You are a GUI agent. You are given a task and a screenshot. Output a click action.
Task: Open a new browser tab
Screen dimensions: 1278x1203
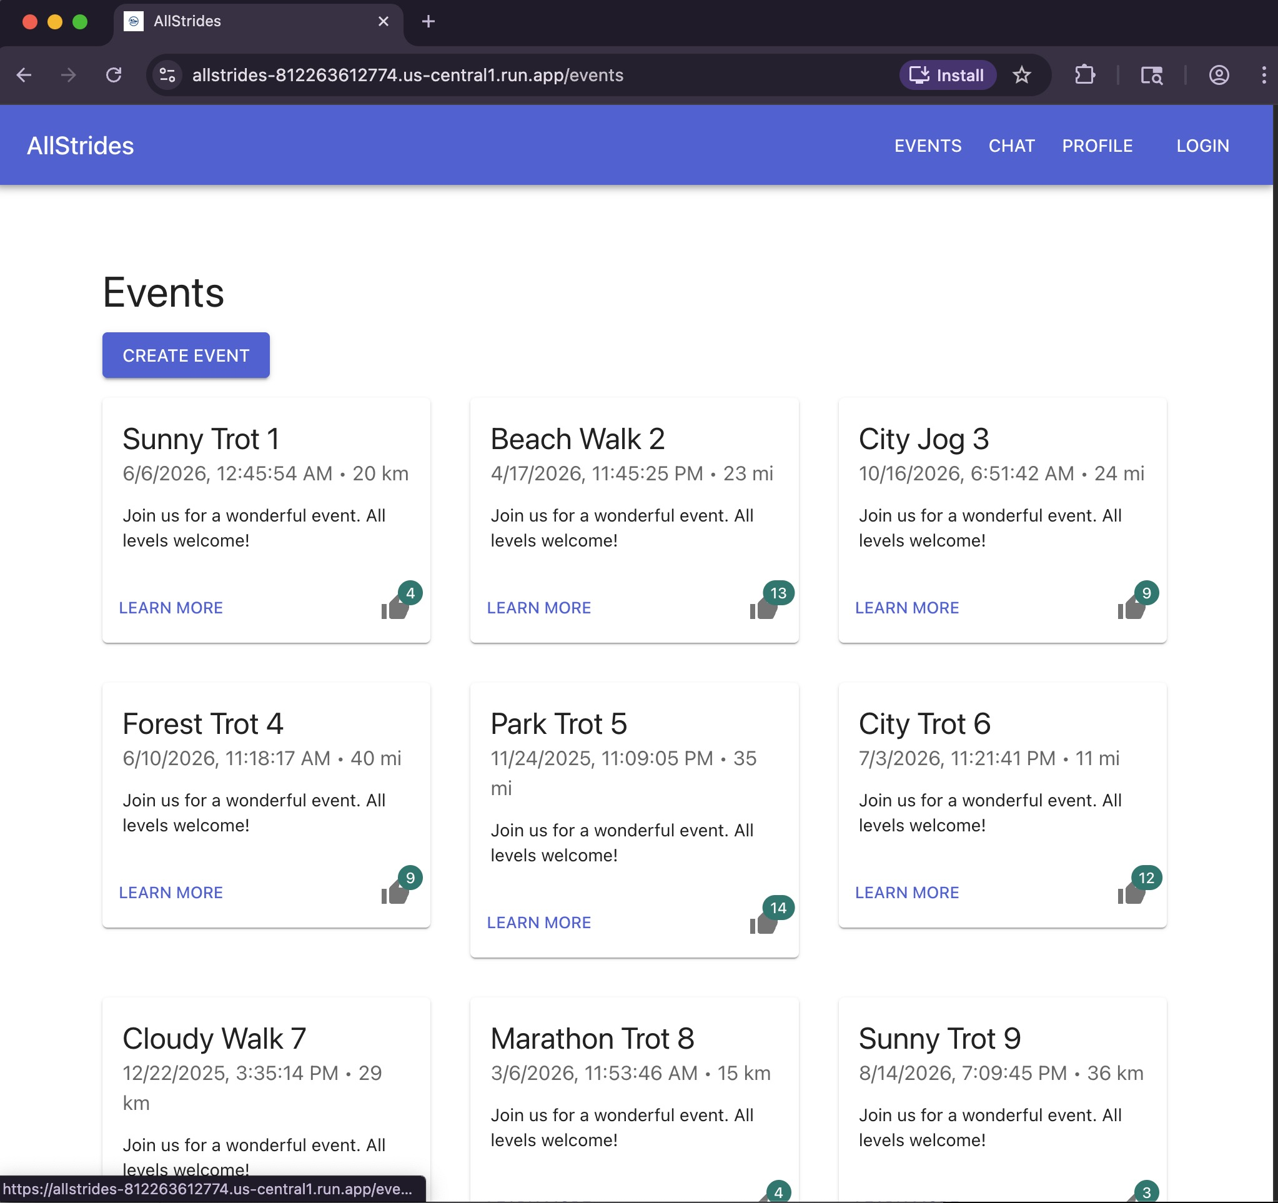click(x=428, y=22)
